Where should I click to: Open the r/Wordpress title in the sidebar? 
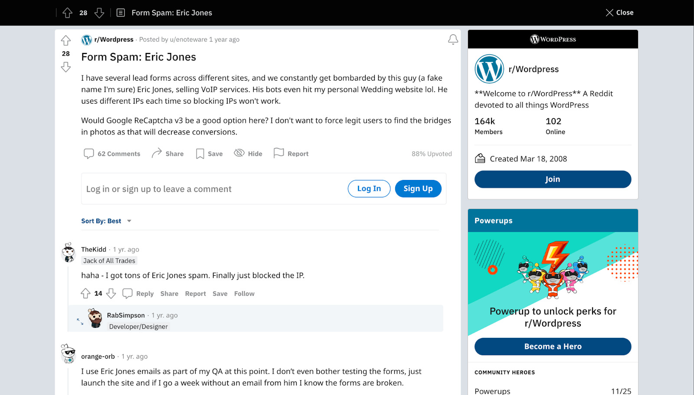(x=534, y=69)
